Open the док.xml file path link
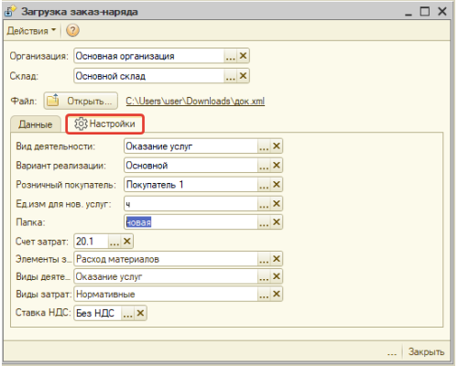Screen dimensions: 458x366 coord(195,101)
